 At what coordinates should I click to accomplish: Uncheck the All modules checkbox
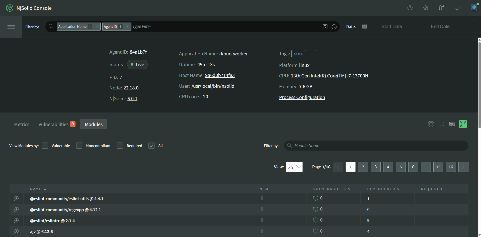[x=151, y=146]
